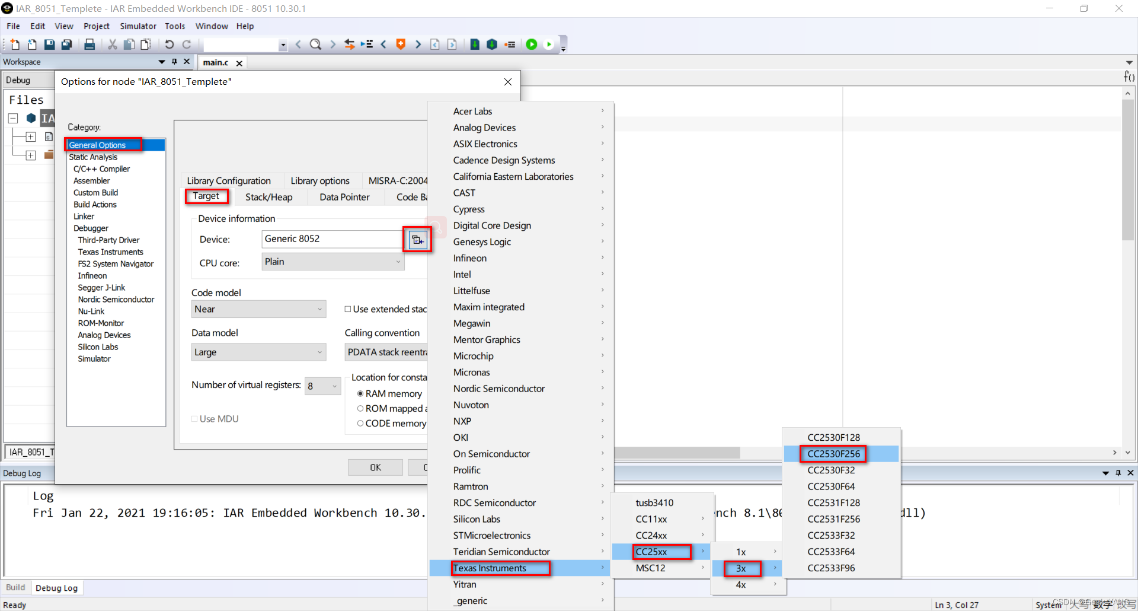This screenshot has width=1138, height=611.
Task: Open the Calling convention dropdown
Action: pyautogui.click(x=386, y=352)
